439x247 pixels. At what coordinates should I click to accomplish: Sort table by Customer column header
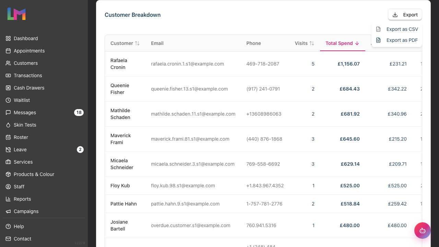point(125,43)
